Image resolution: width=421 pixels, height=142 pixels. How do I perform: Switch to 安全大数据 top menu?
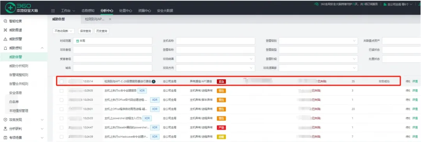pos(165,11)
